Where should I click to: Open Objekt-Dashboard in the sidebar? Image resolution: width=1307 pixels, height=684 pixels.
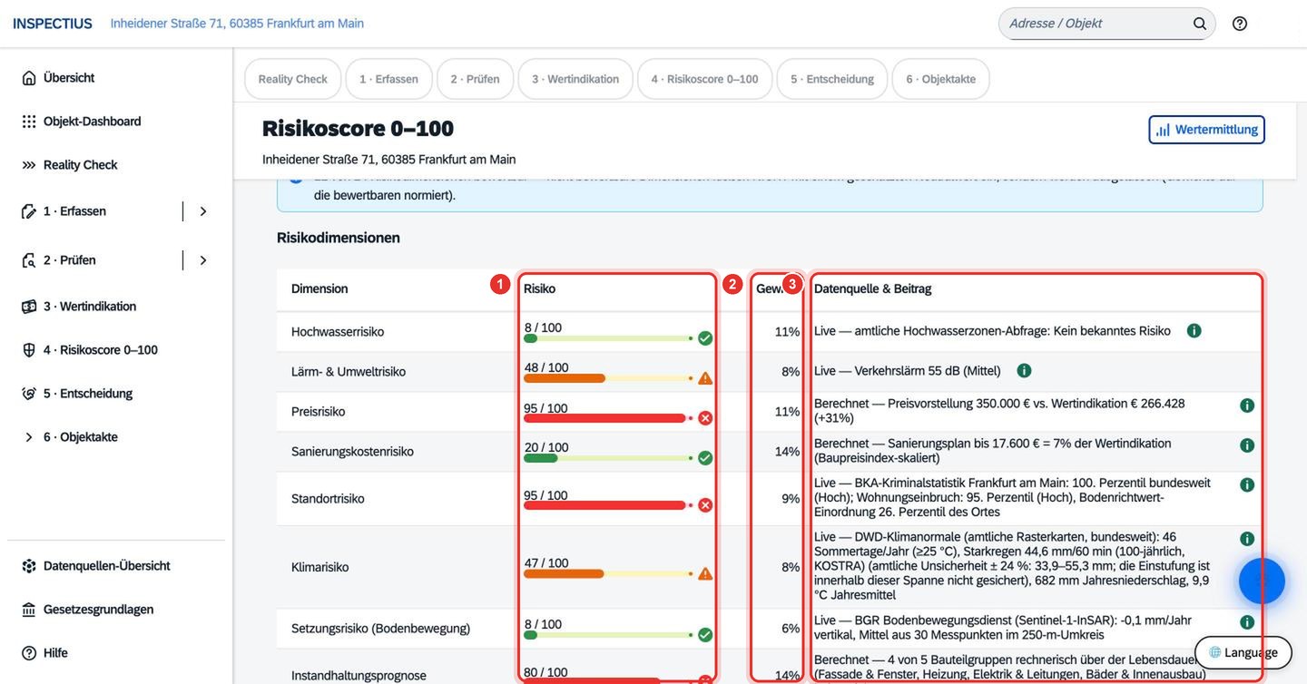(x=116, y=122)
